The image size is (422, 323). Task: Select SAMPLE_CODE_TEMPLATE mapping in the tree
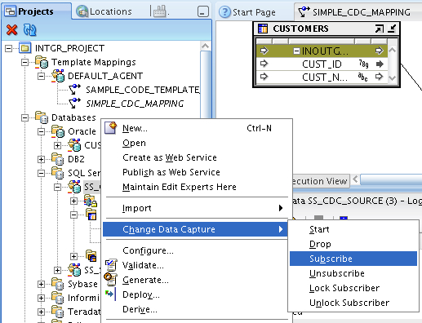(x=143, y=90)
